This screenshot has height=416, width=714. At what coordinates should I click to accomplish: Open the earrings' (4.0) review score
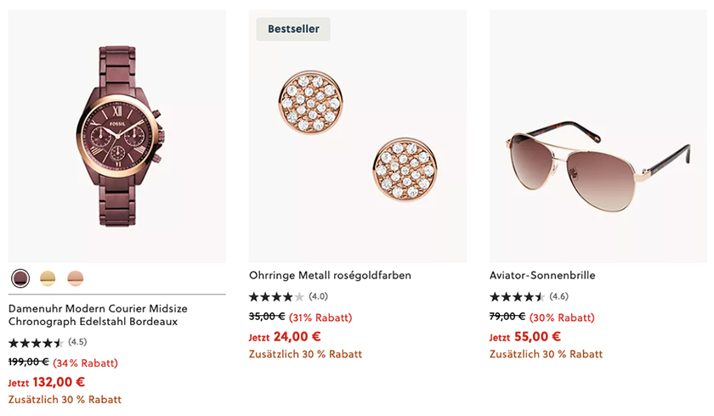tap(318, 296)
